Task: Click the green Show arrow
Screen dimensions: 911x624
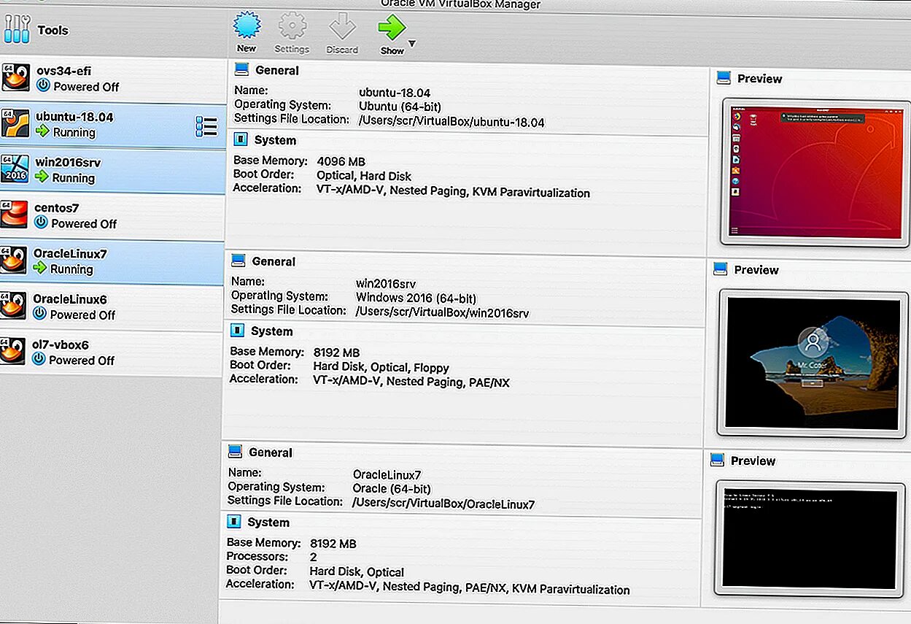Action: click(x=391, y=28)
